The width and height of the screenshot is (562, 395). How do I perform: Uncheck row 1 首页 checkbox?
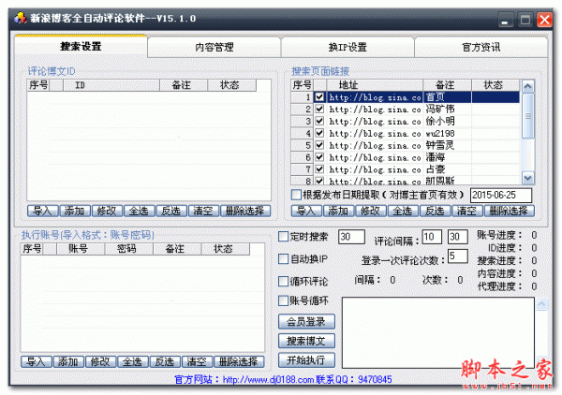coord(319,97)
